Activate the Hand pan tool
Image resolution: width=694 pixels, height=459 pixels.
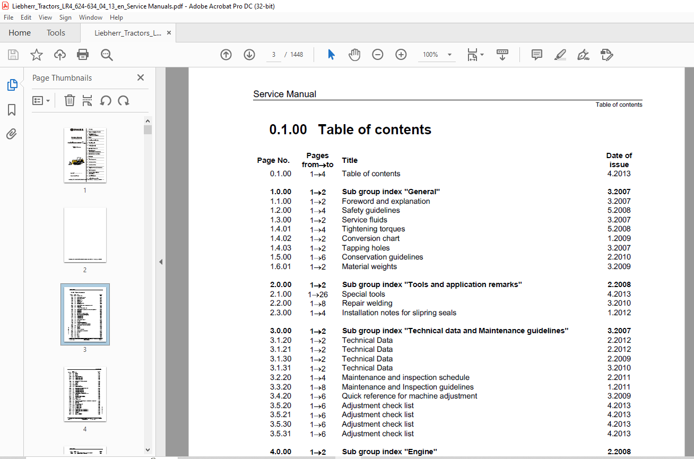coord(354,55)
